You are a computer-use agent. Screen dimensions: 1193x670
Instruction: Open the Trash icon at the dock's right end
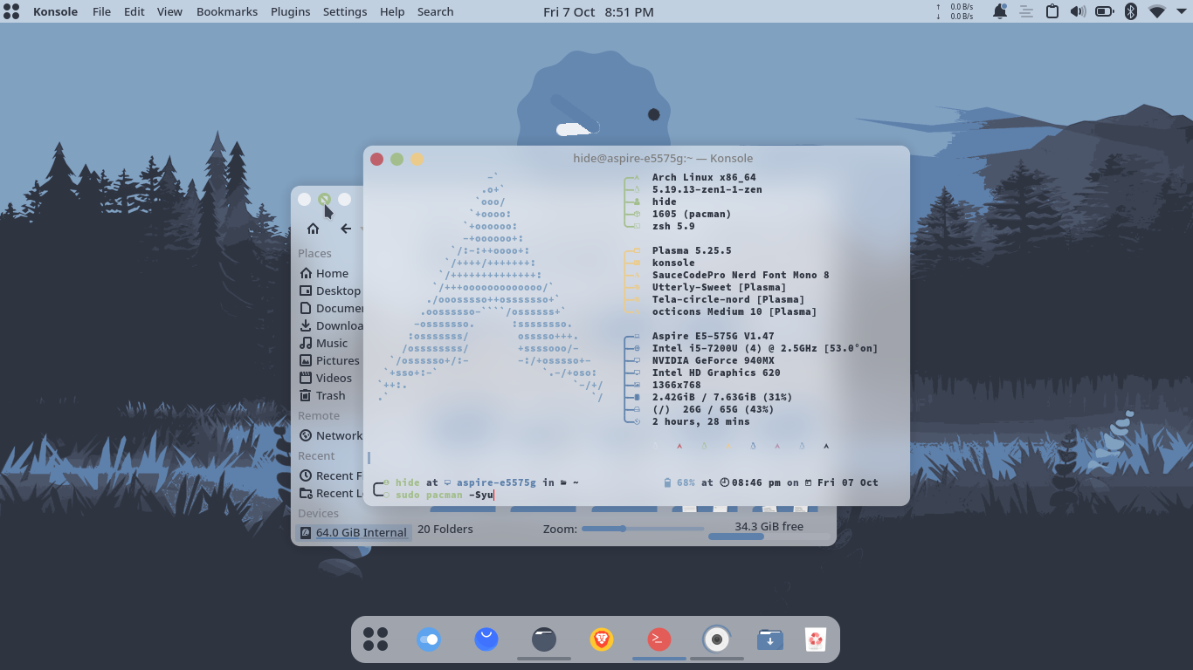[815, 639]
